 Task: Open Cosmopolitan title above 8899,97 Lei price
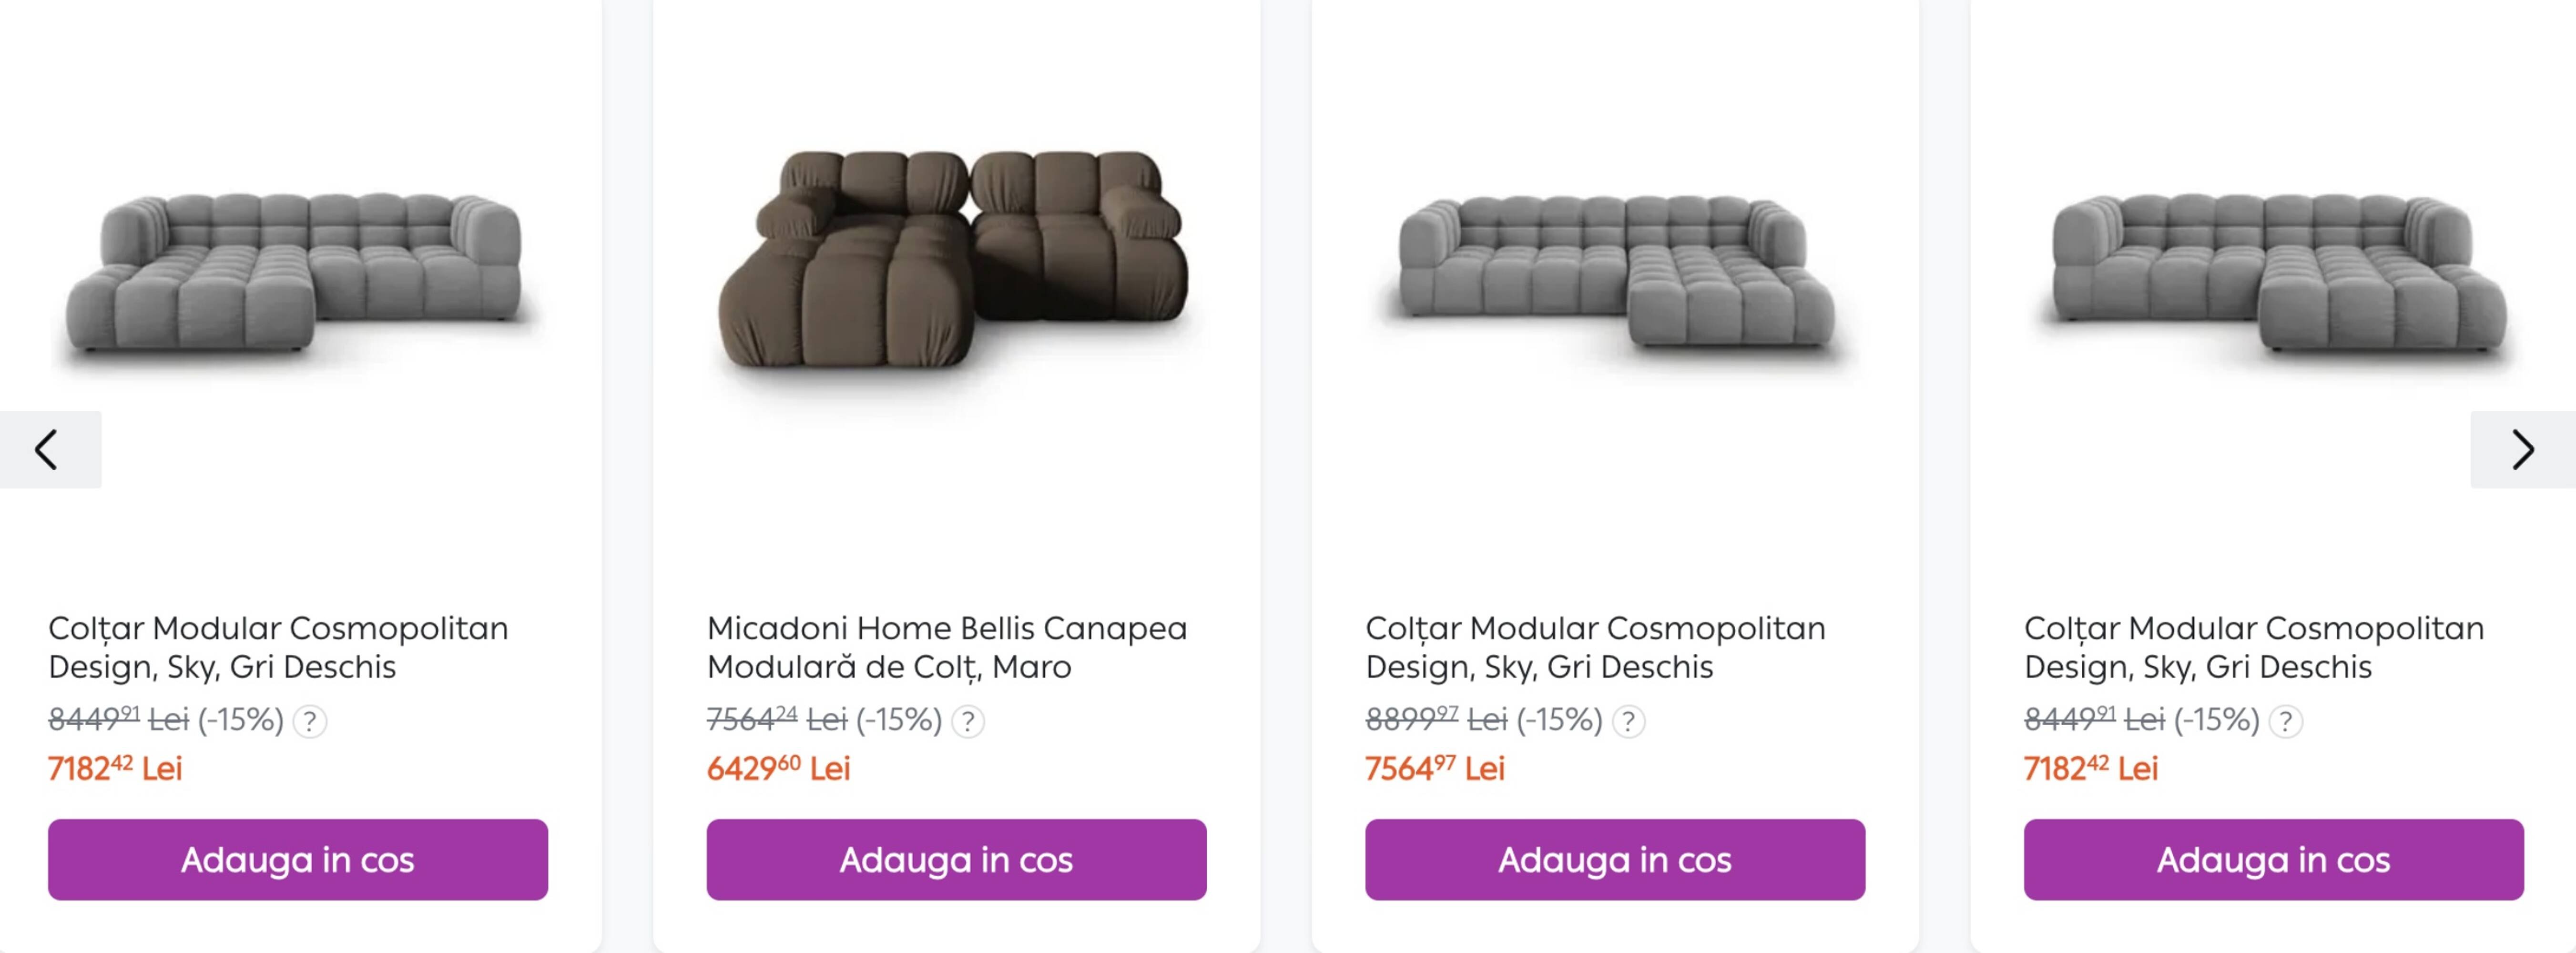pyautogui.click(x=1594, y=647)
